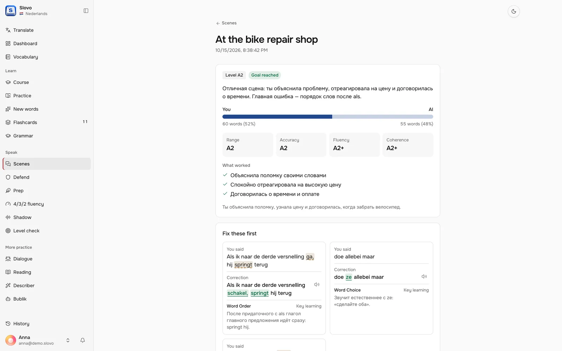The height and width of the screenshot is (351, 562).
Task: Click the Accuracy A2 score card
Action: tap(301, 145)
